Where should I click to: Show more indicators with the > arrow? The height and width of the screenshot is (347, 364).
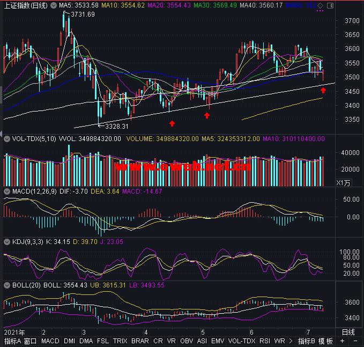[x=290, y=341]
